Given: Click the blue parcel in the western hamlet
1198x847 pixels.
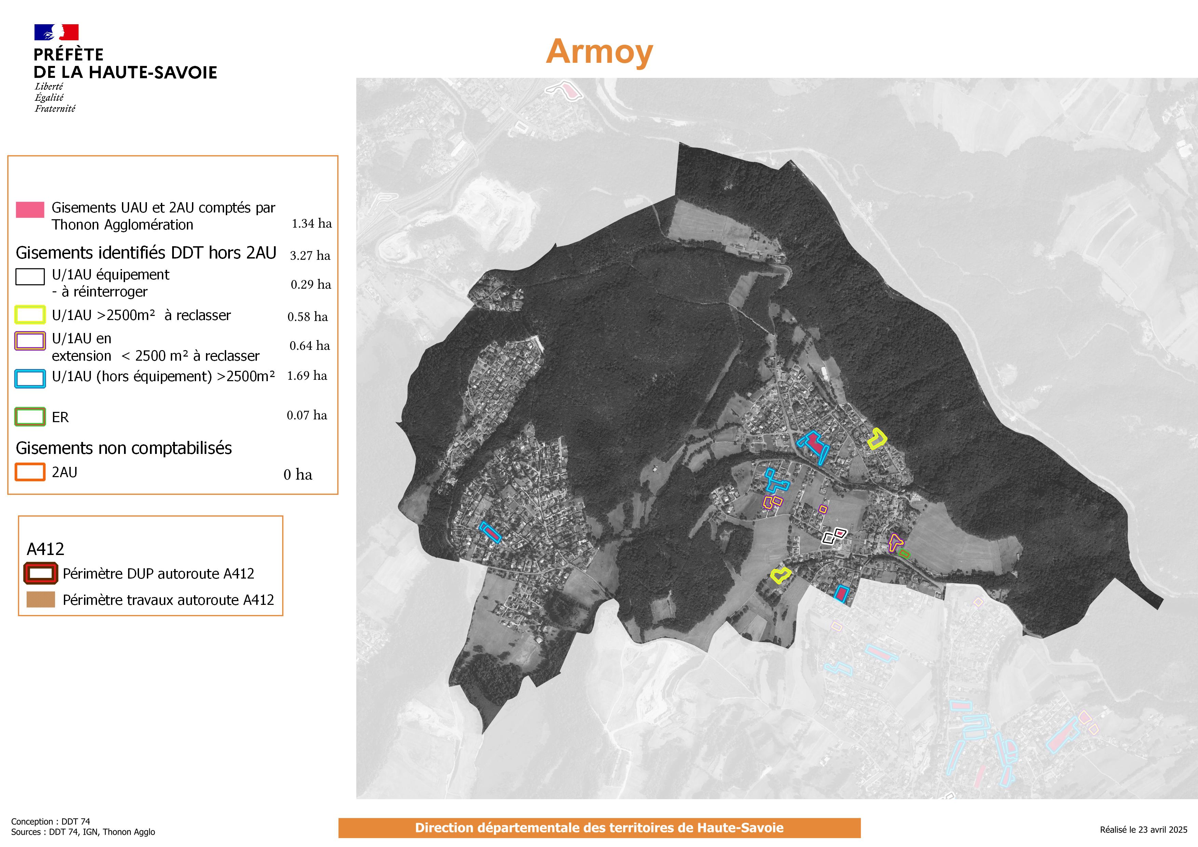Looking at the screenshot, I should 491,532.
